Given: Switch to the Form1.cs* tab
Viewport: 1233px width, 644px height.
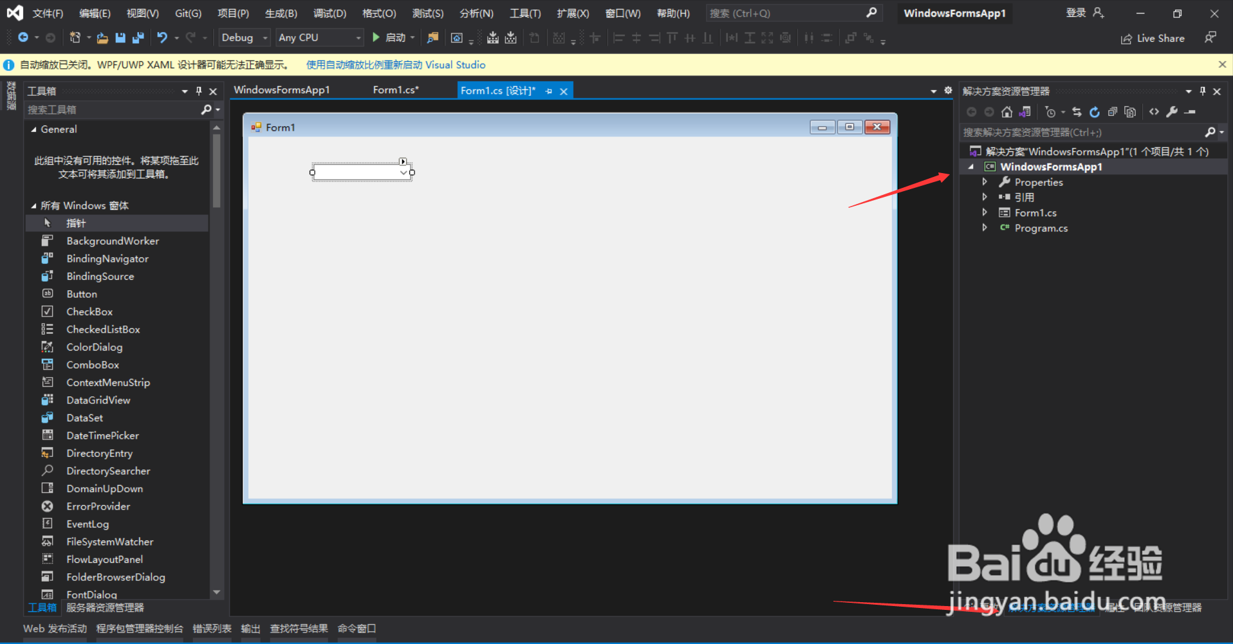Looking at the screenshot, I should point(395,89).
